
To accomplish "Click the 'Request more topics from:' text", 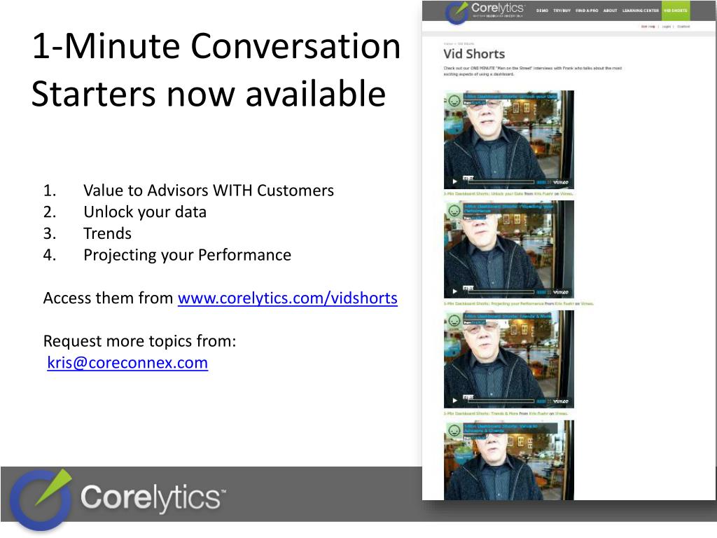I will coord(139,341).
